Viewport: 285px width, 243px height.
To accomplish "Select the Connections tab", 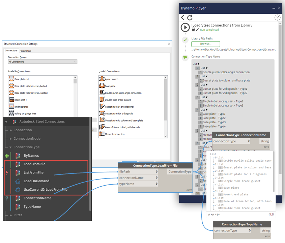I will point(11,51).
